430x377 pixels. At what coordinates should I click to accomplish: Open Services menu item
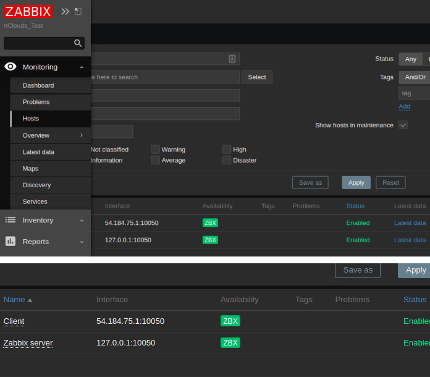click(x=51, y=201)
